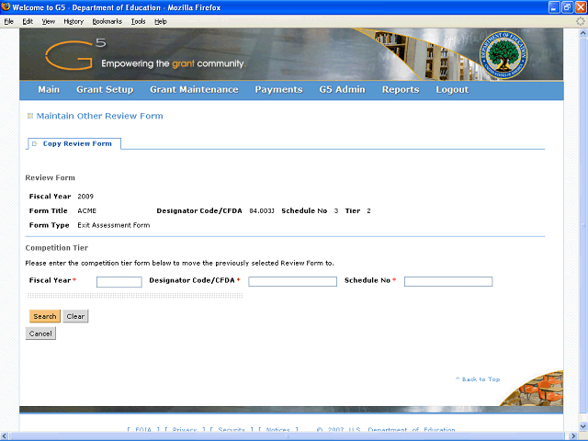Image resolution: width=588 pixels, height=441 pixels.
Task: Click the form title value ACME
Action: 87,211
